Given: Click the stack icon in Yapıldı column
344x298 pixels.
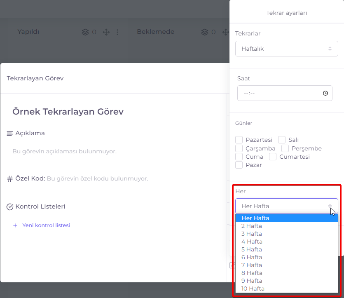Looking at the screenshot, I should pos(85,32).
